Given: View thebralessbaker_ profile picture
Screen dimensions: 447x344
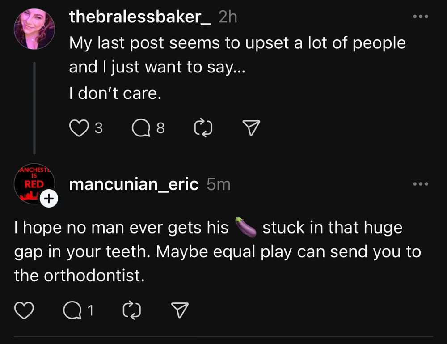Looking at the screenshot, I should point(34,29).
